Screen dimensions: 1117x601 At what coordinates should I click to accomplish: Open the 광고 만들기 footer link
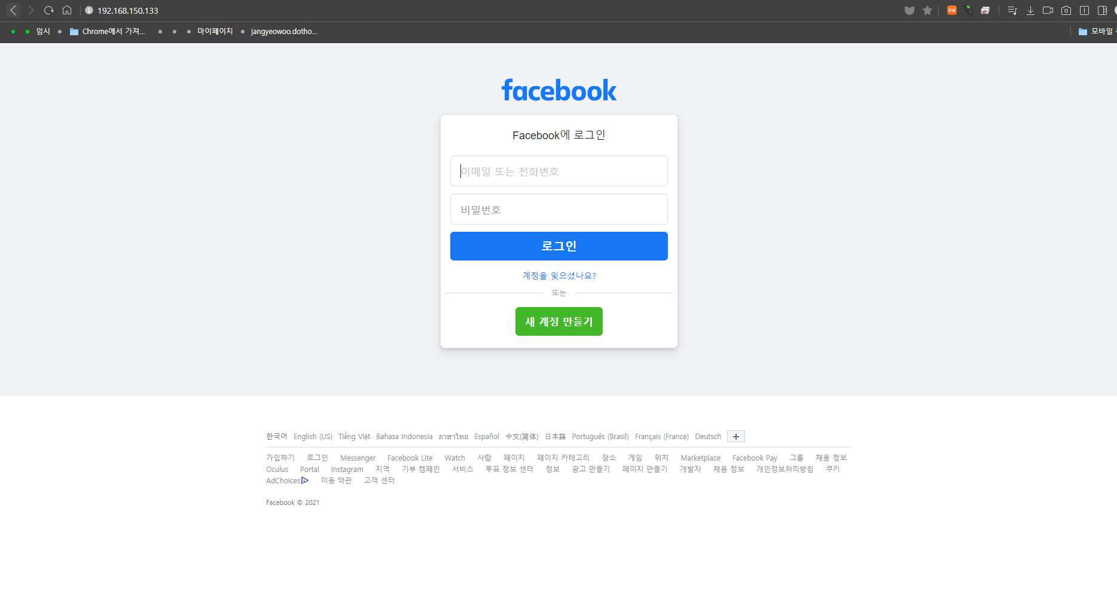point(591,469)
